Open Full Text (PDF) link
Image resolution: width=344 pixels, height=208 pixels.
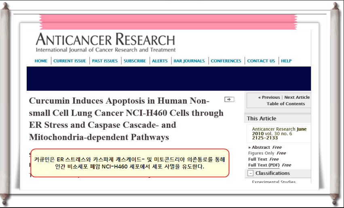point(264,165)
